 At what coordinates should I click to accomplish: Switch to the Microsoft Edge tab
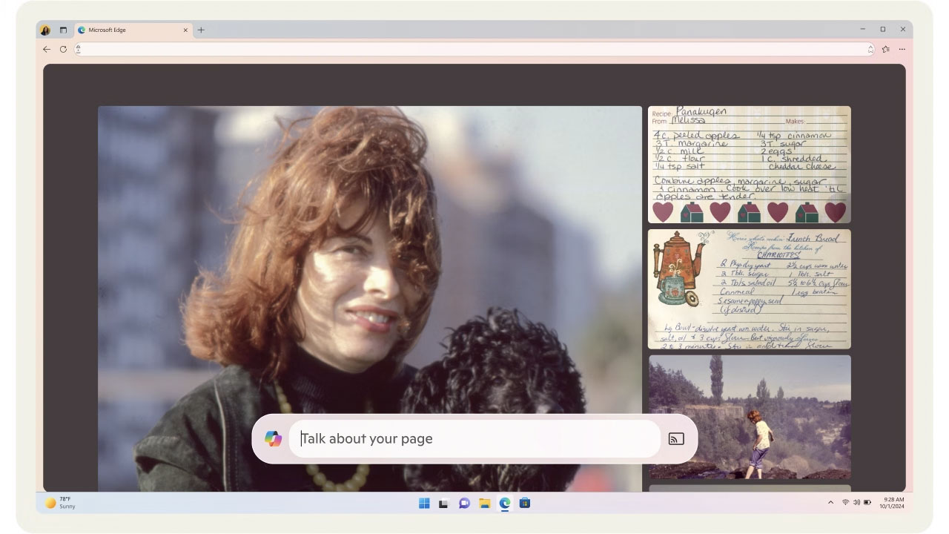click(x=126, y=30)
